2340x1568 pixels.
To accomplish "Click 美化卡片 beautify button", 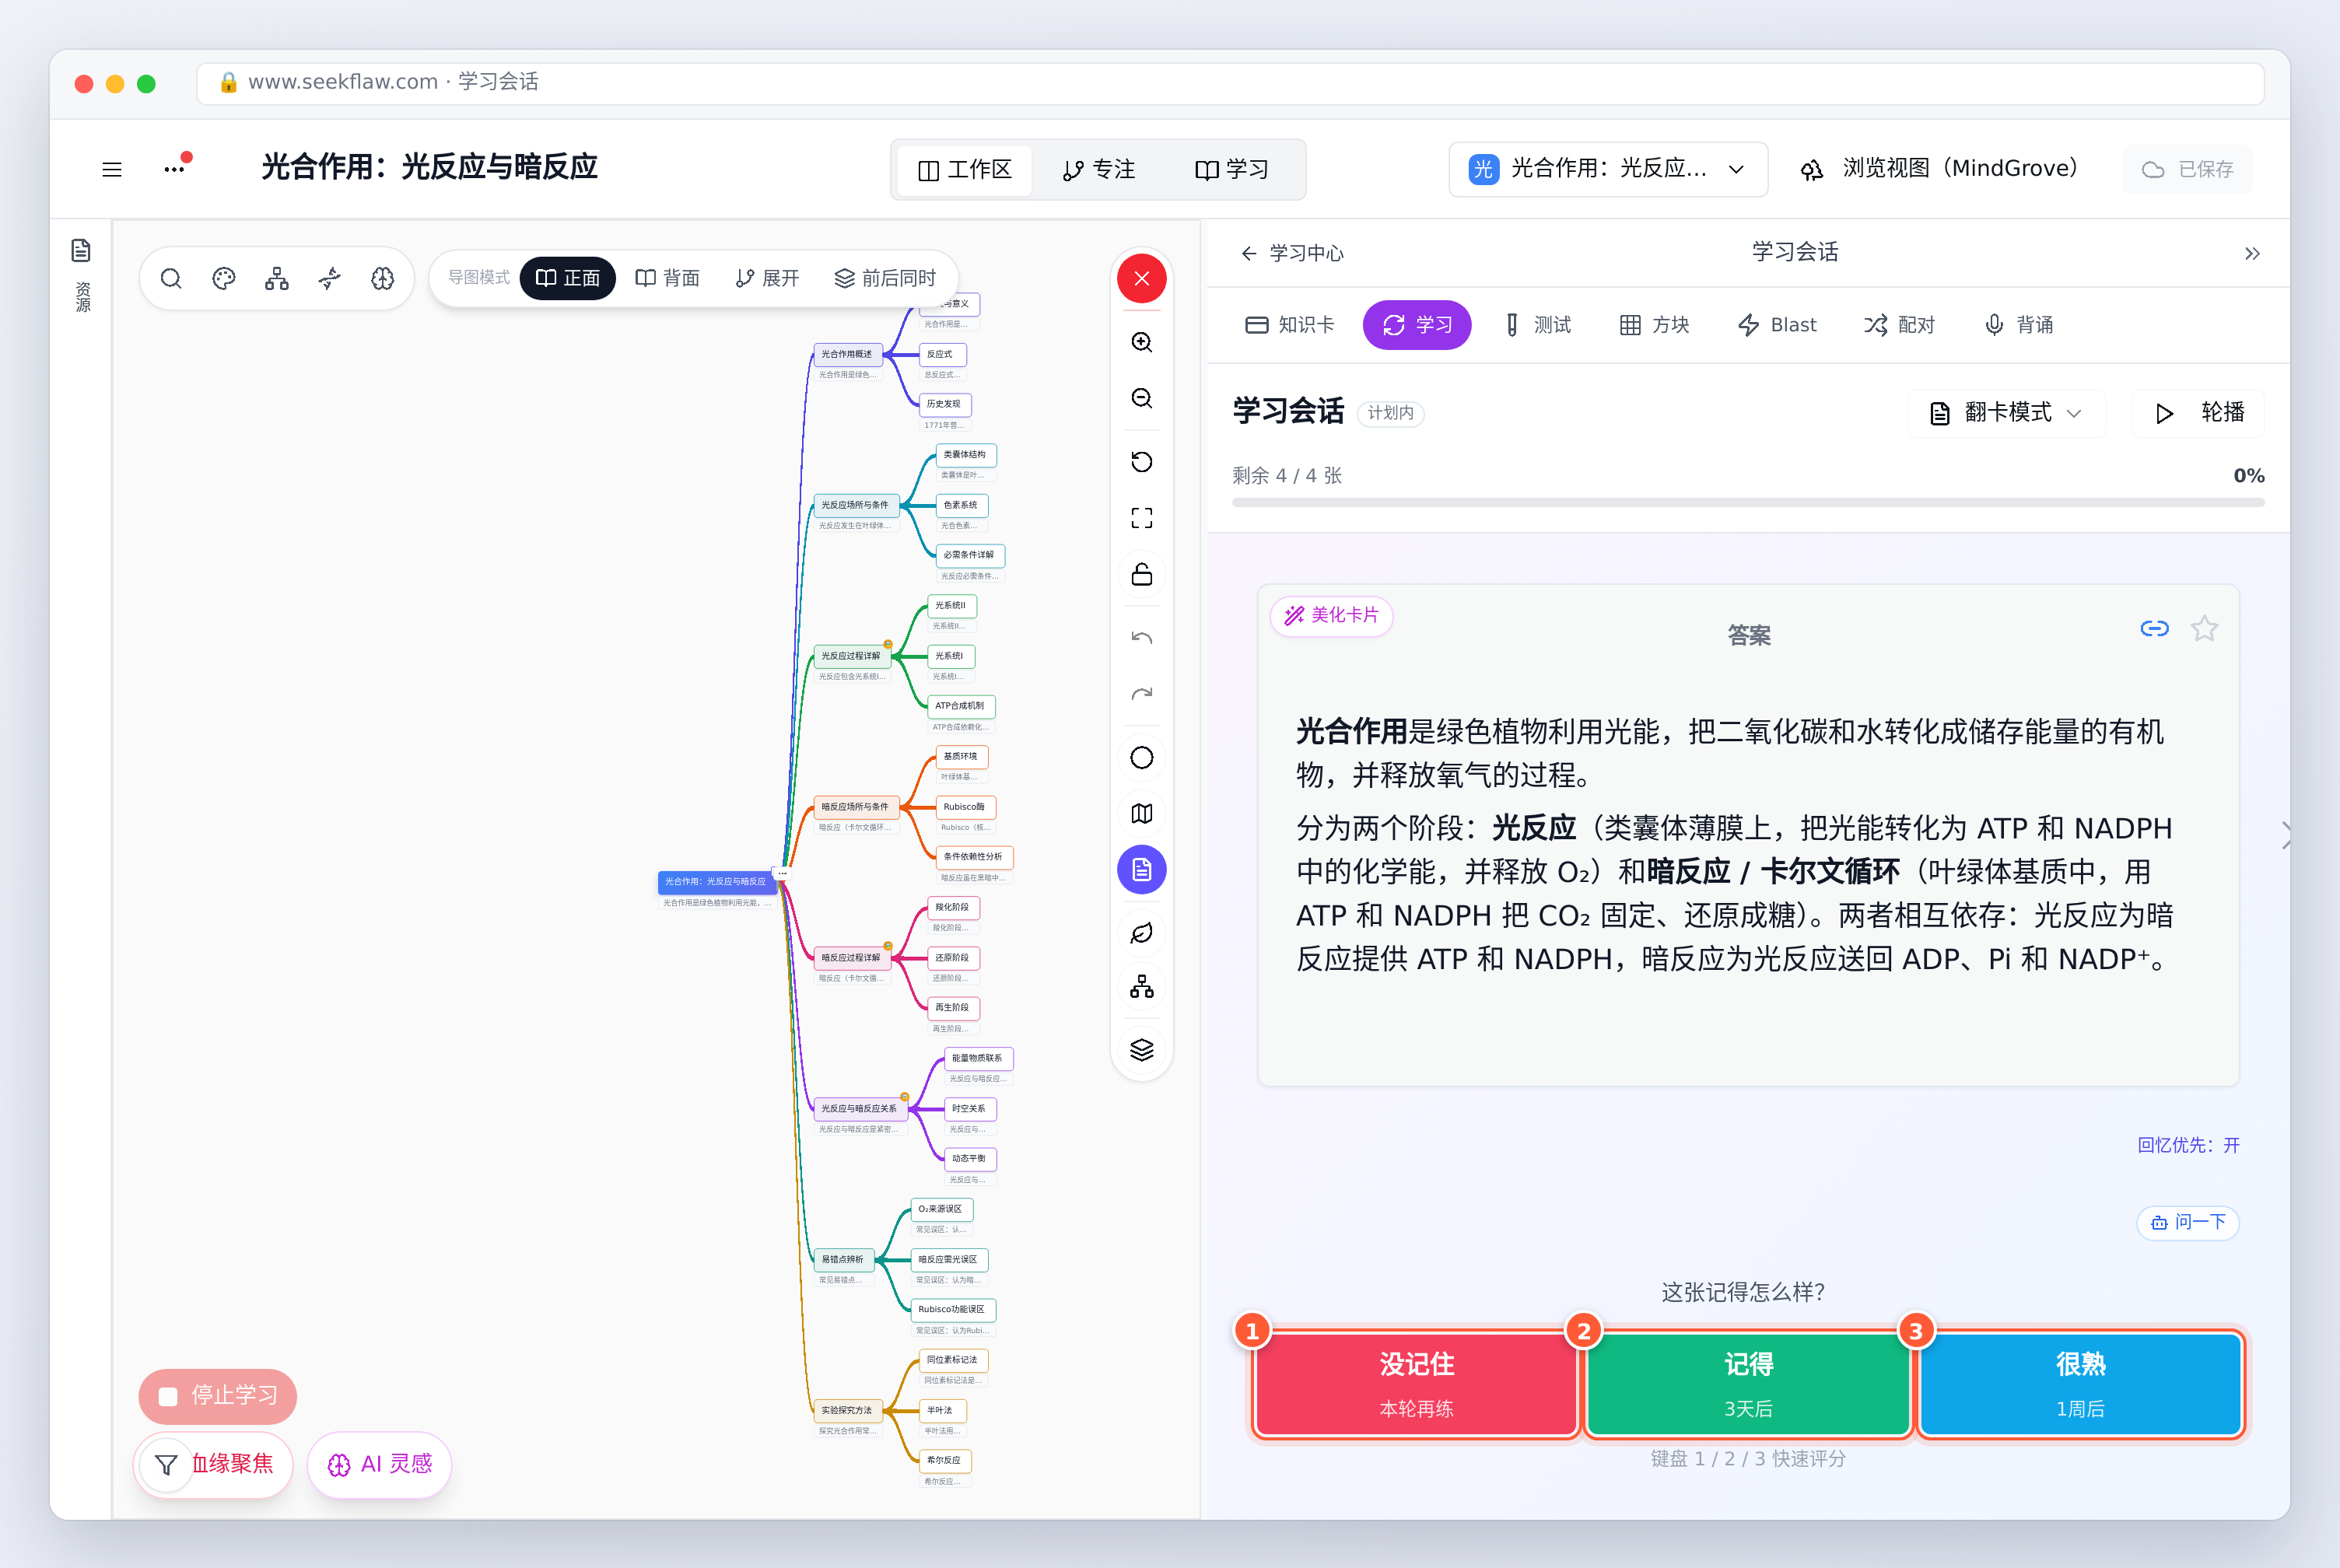I will pyautogui.click(x=1331, y=615).
